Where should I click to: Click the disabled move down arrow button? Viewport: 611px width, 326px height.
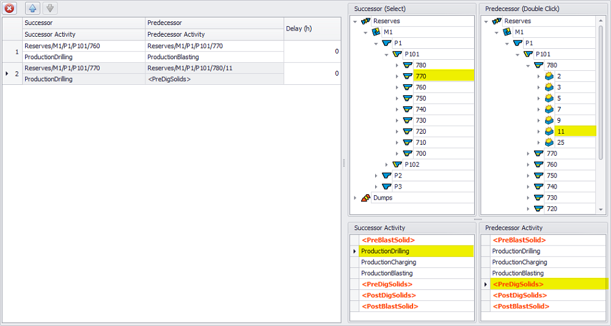[50, 8]
